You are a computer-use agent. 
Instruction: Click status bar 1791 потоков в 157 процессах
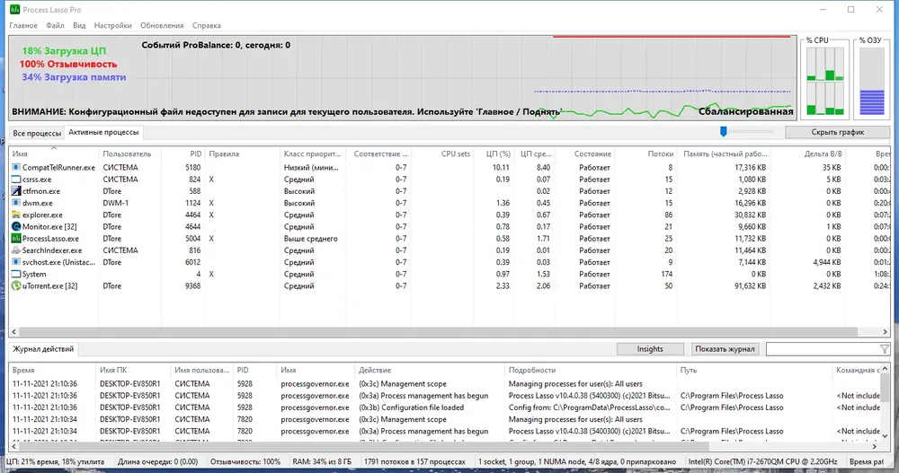coord(414,461)
